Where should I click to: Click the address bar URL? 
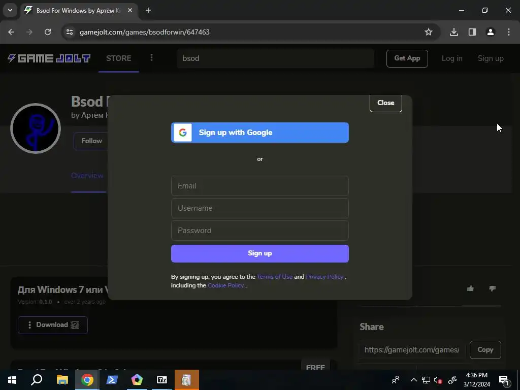pyautogui.click(x=145, y=32)
